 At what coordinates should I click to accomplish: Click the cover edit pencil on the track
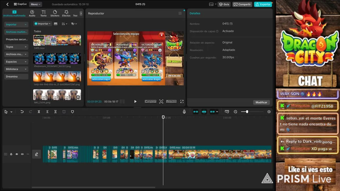pos(37,154)
